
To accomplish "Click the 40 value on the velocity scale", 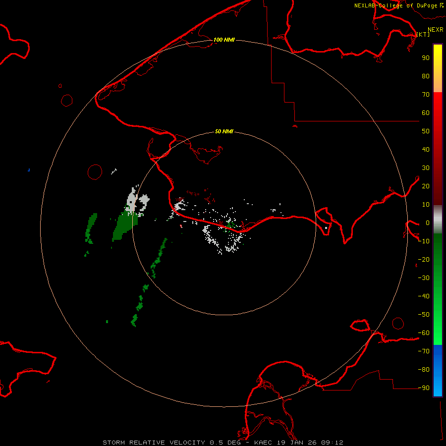I will click(426, 149).
